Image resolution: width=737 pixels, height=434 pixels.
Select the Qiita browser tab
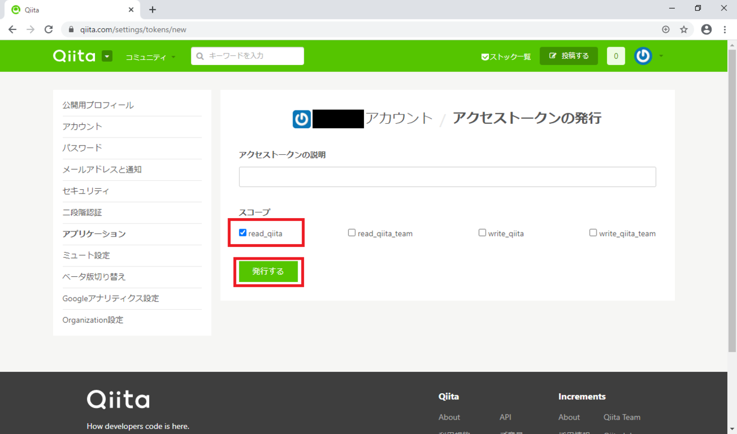tap(72, 10)
